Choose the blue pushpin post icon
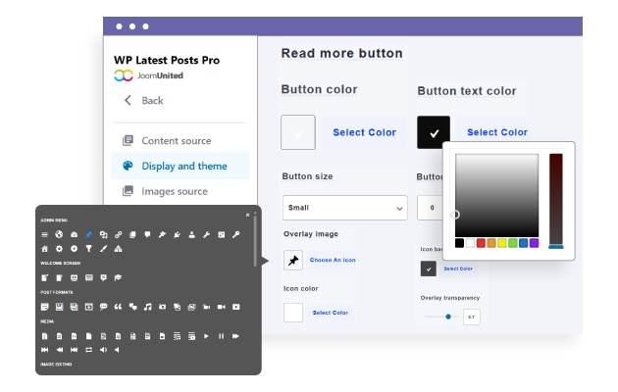Viewport: 618px width, 392px height. coord(88,234)
